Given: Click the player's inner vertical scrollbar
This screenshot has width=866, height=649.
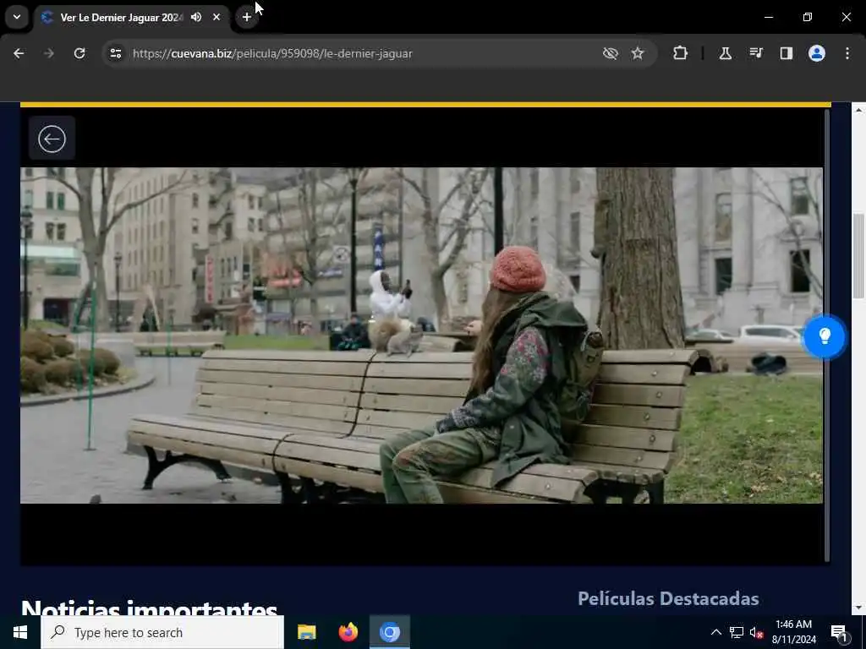Looking at the screenshot, I should [827, 335].
